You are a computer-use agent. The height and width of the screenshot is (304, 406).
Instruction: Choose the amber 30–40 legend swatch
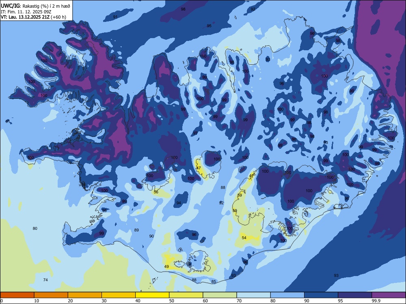(x=119, y=295)
